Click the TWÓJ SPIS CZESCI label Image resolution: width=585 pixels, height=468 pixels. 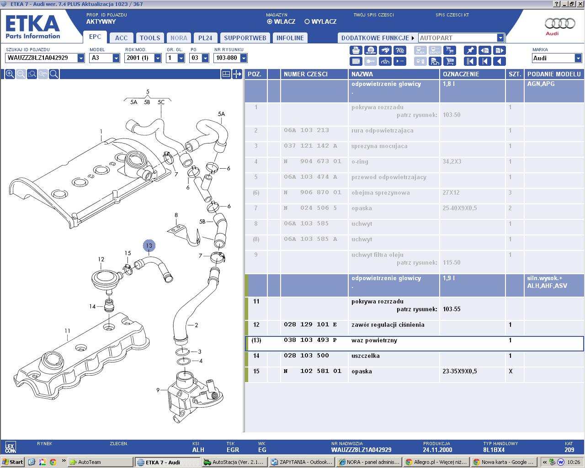373,15
